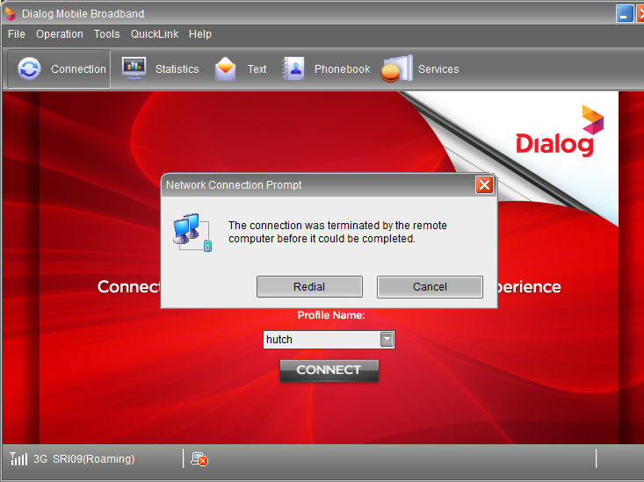Viewport: 644px width, 482px height.
Task: Click the Phonebook contact icon
Action: (293, 68)
